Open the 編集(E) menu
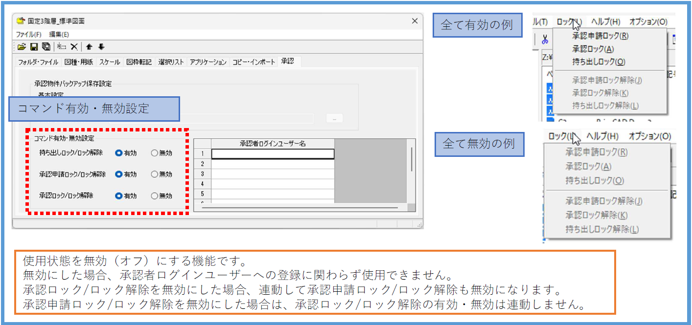This screenshot has width=692, height=325. 59,35
